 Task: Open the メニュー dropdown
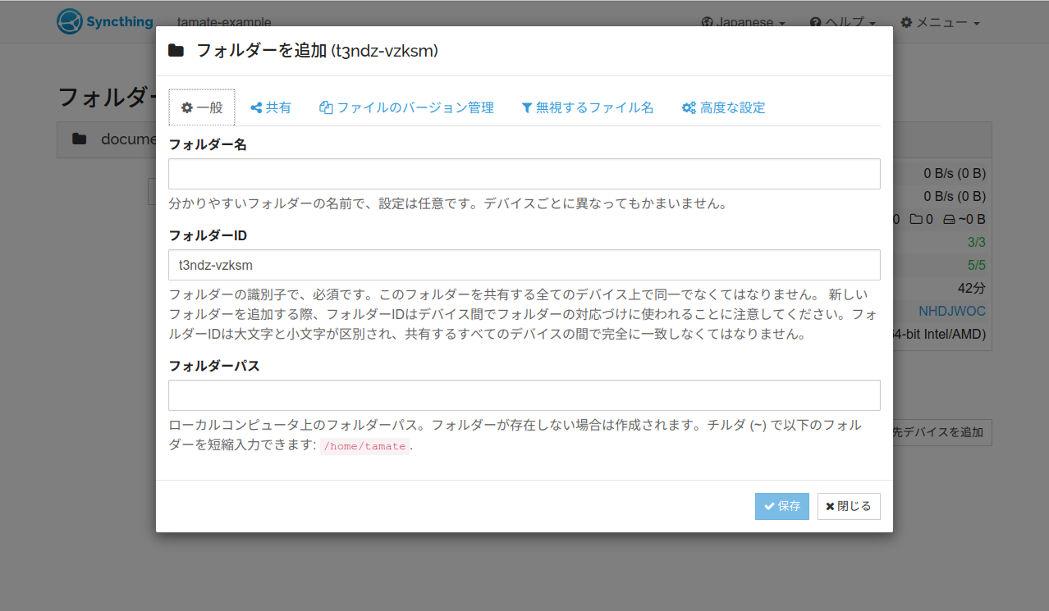click(x=940, y=22)
